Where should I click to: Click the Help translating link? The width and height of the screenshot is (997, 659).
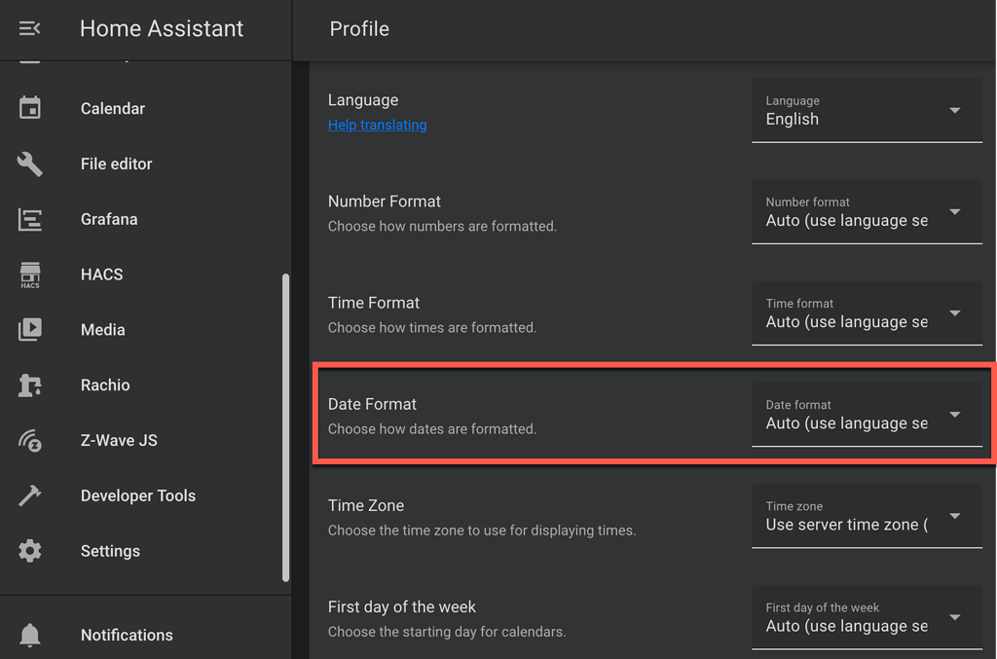(x=377, y=125)
